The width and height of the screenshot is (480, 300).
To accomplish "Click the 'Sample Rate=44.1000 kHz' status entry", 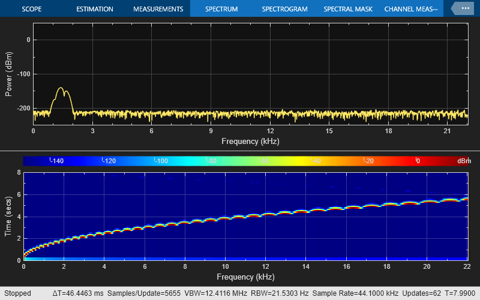I will (x=355, y=293).
